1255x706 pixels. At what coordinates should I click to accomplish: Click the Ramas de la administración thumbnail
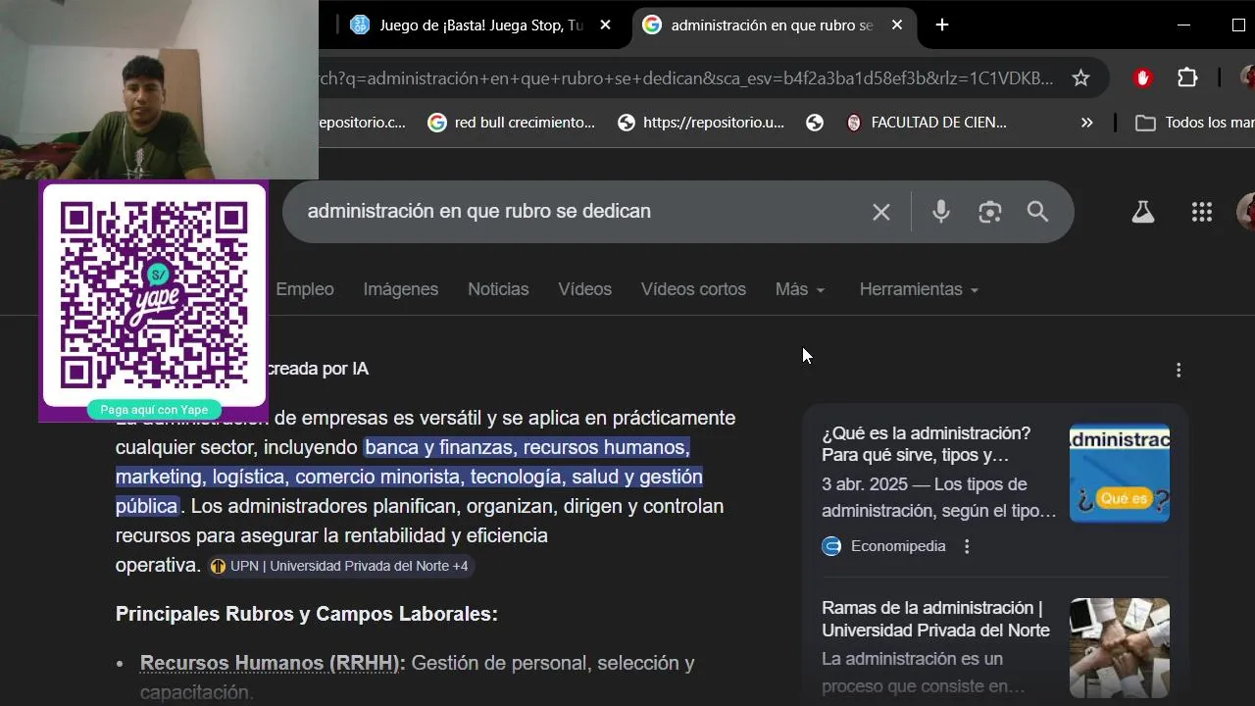click(x=1120, y=647)
